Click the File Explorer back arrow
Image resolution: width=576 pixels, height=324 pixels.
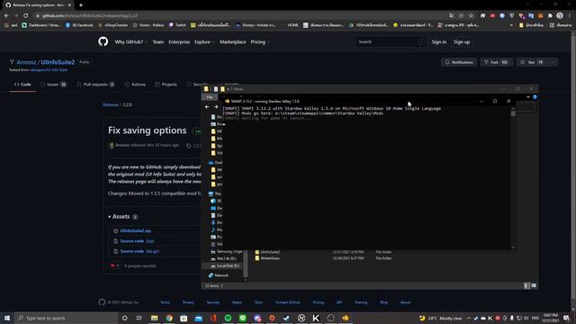[x=207, y=107]
